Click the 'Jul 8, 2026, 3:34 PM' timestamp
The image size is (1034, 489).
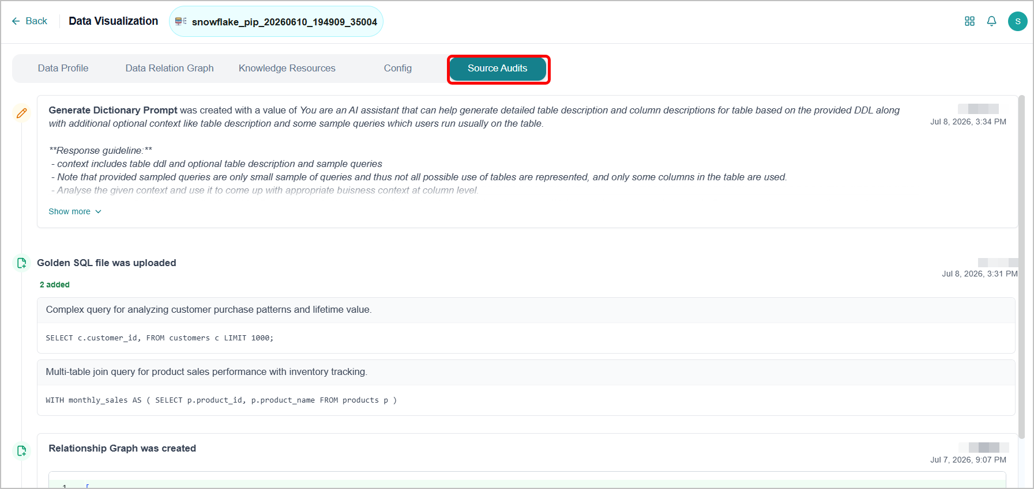(x=968, y=122)
